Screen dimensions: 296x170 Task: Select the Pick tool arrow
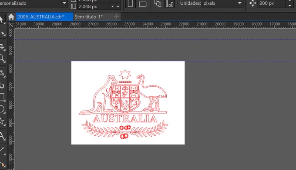point(1,20)
